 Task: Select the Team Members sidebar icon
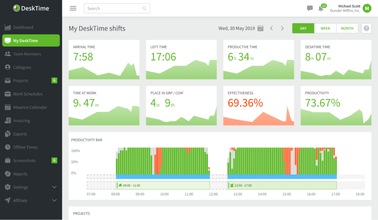click(x=8, y=54)
